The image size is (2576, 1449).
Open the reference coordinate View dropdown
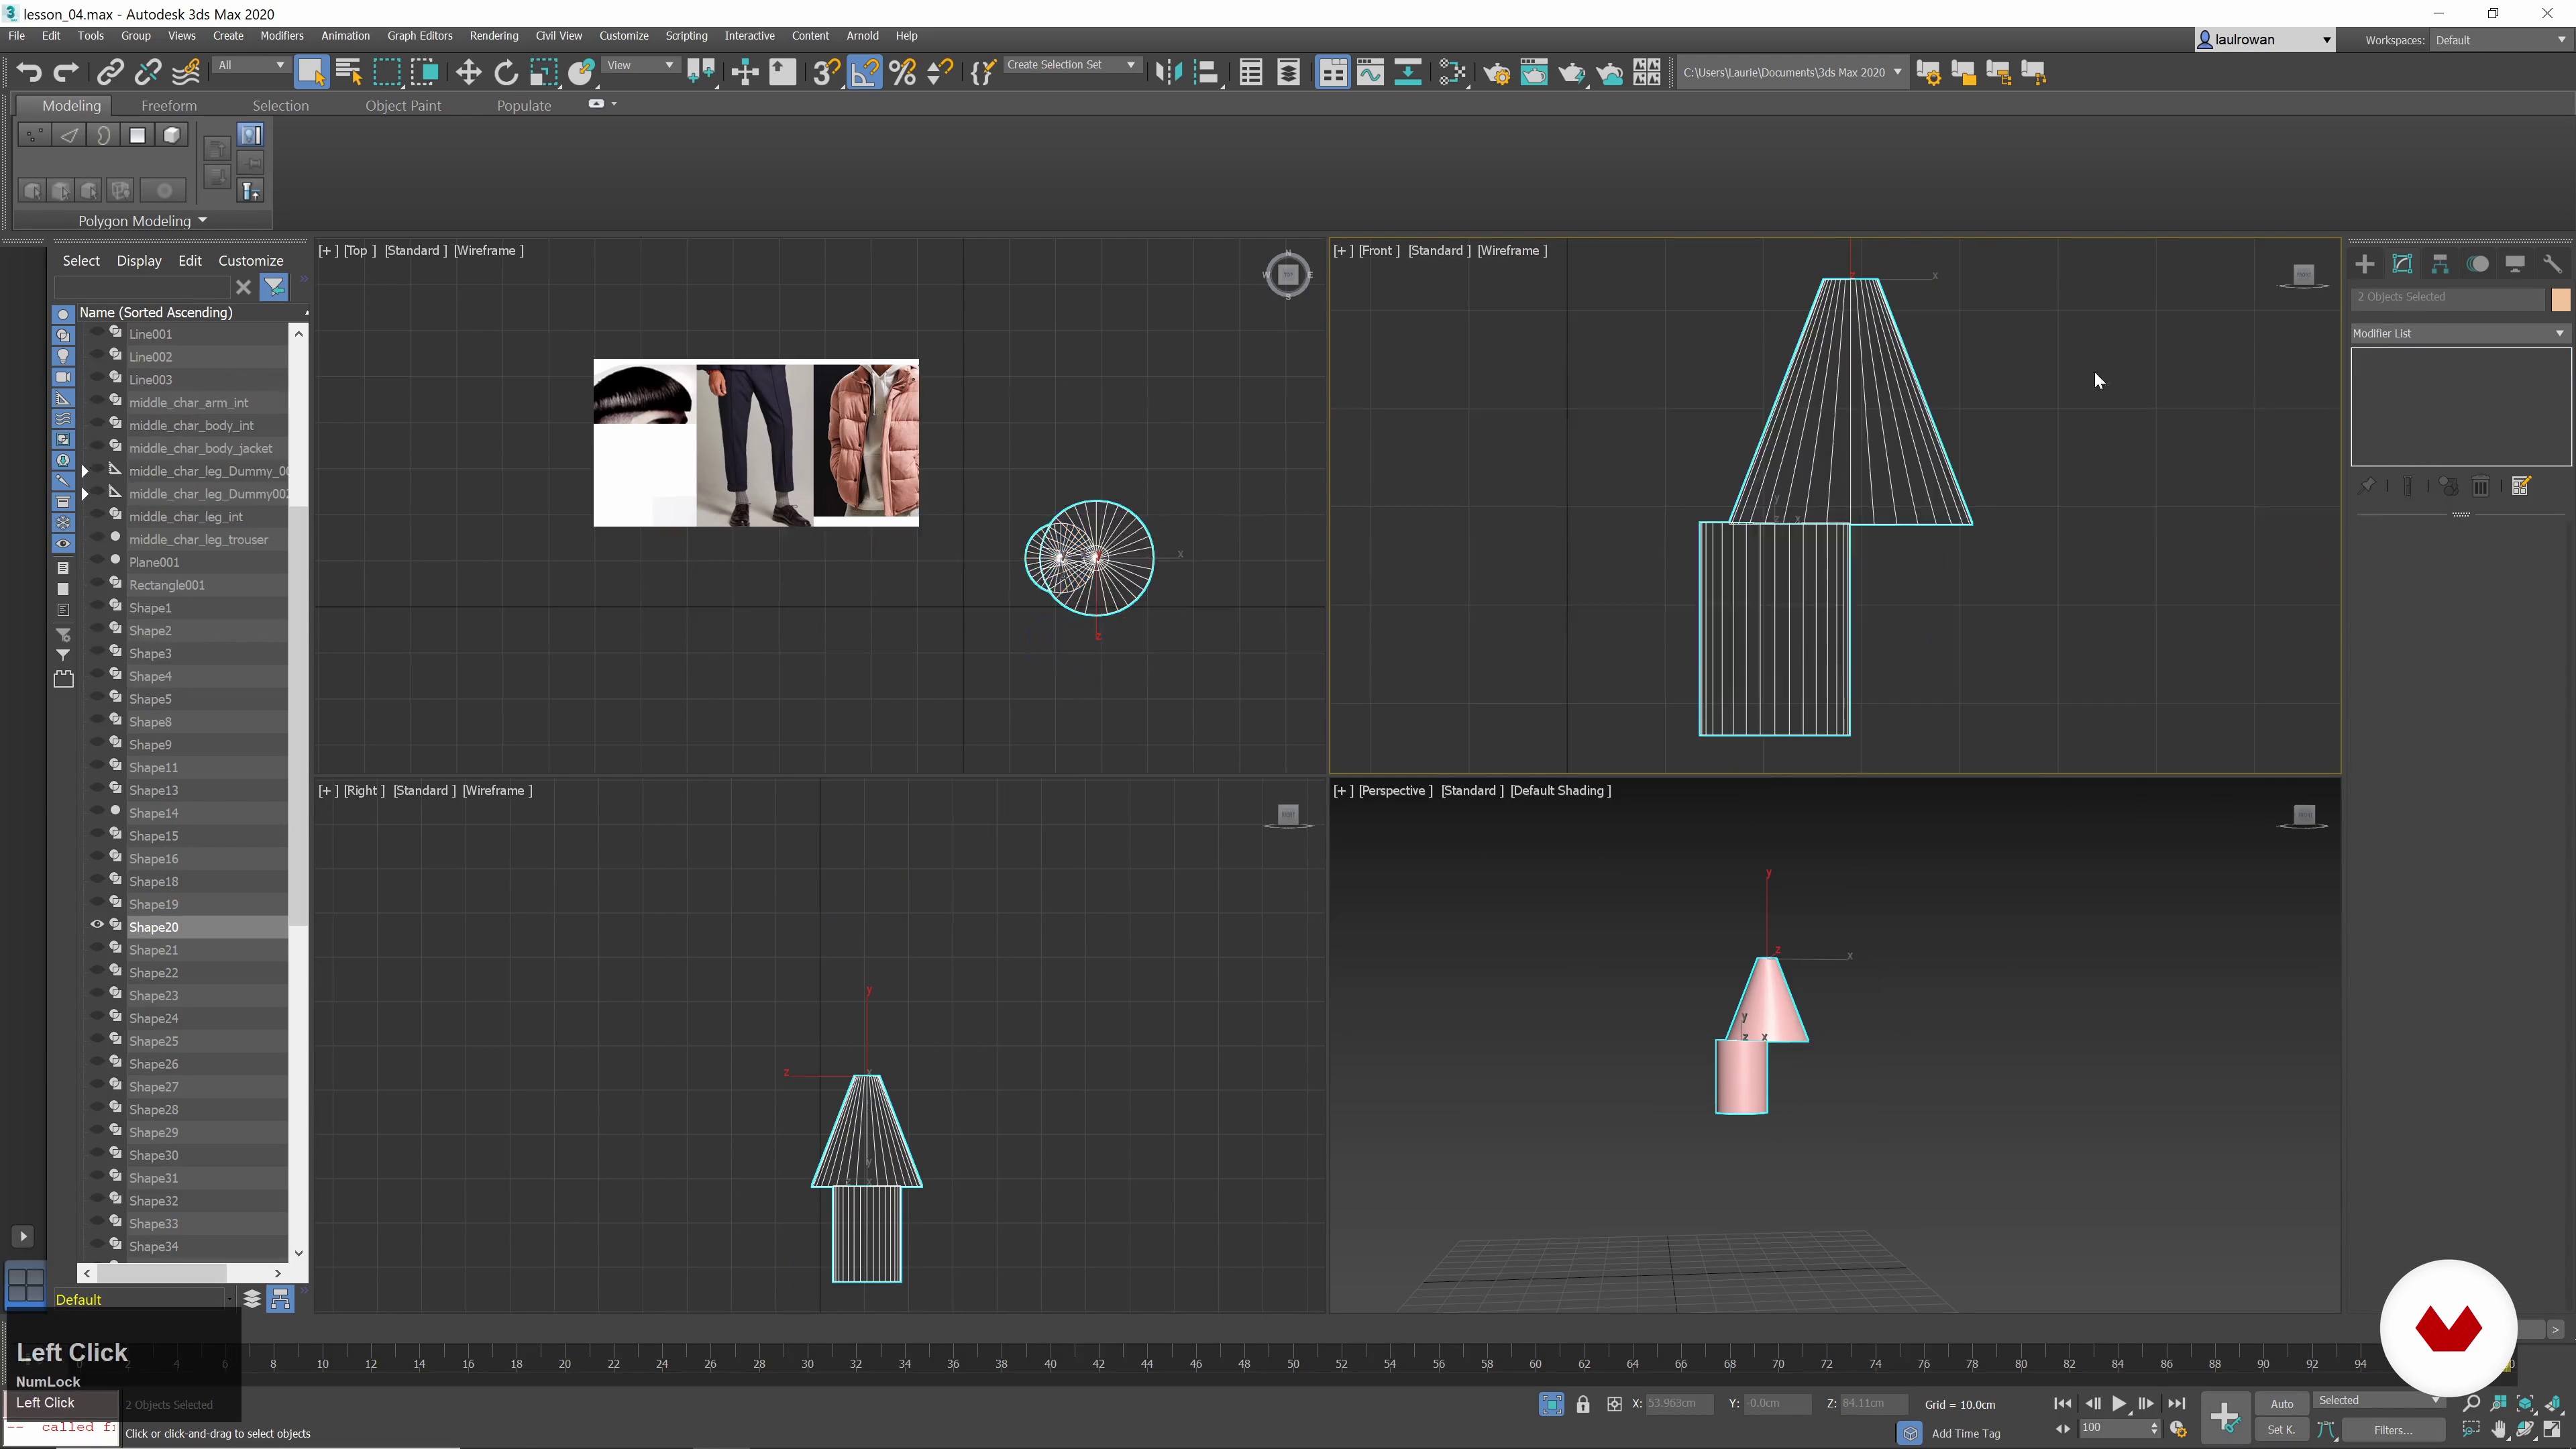pos(640,65)
